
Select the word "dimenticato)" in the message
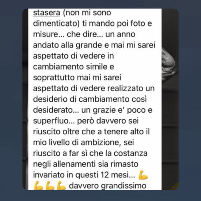point(56,24)
